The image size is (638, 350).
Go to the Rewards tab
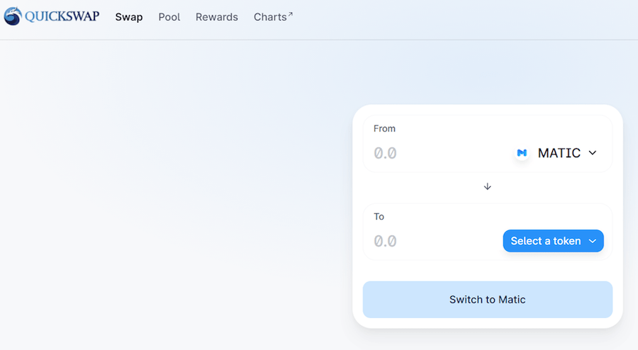[217, 17]
